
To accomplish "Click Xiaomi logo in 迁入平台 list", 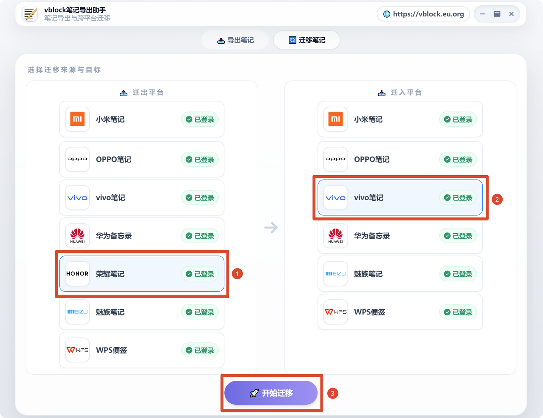I will click(x=336, y=119).
